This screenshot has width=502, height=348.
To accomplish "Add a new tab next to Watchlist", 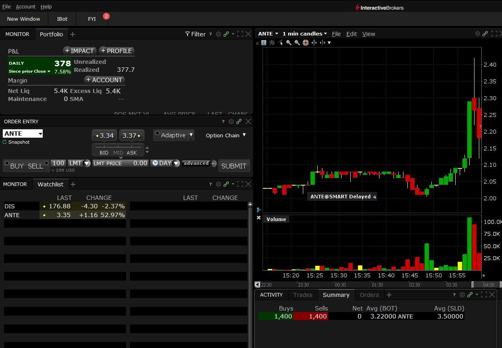I will [x=73, y=184].
